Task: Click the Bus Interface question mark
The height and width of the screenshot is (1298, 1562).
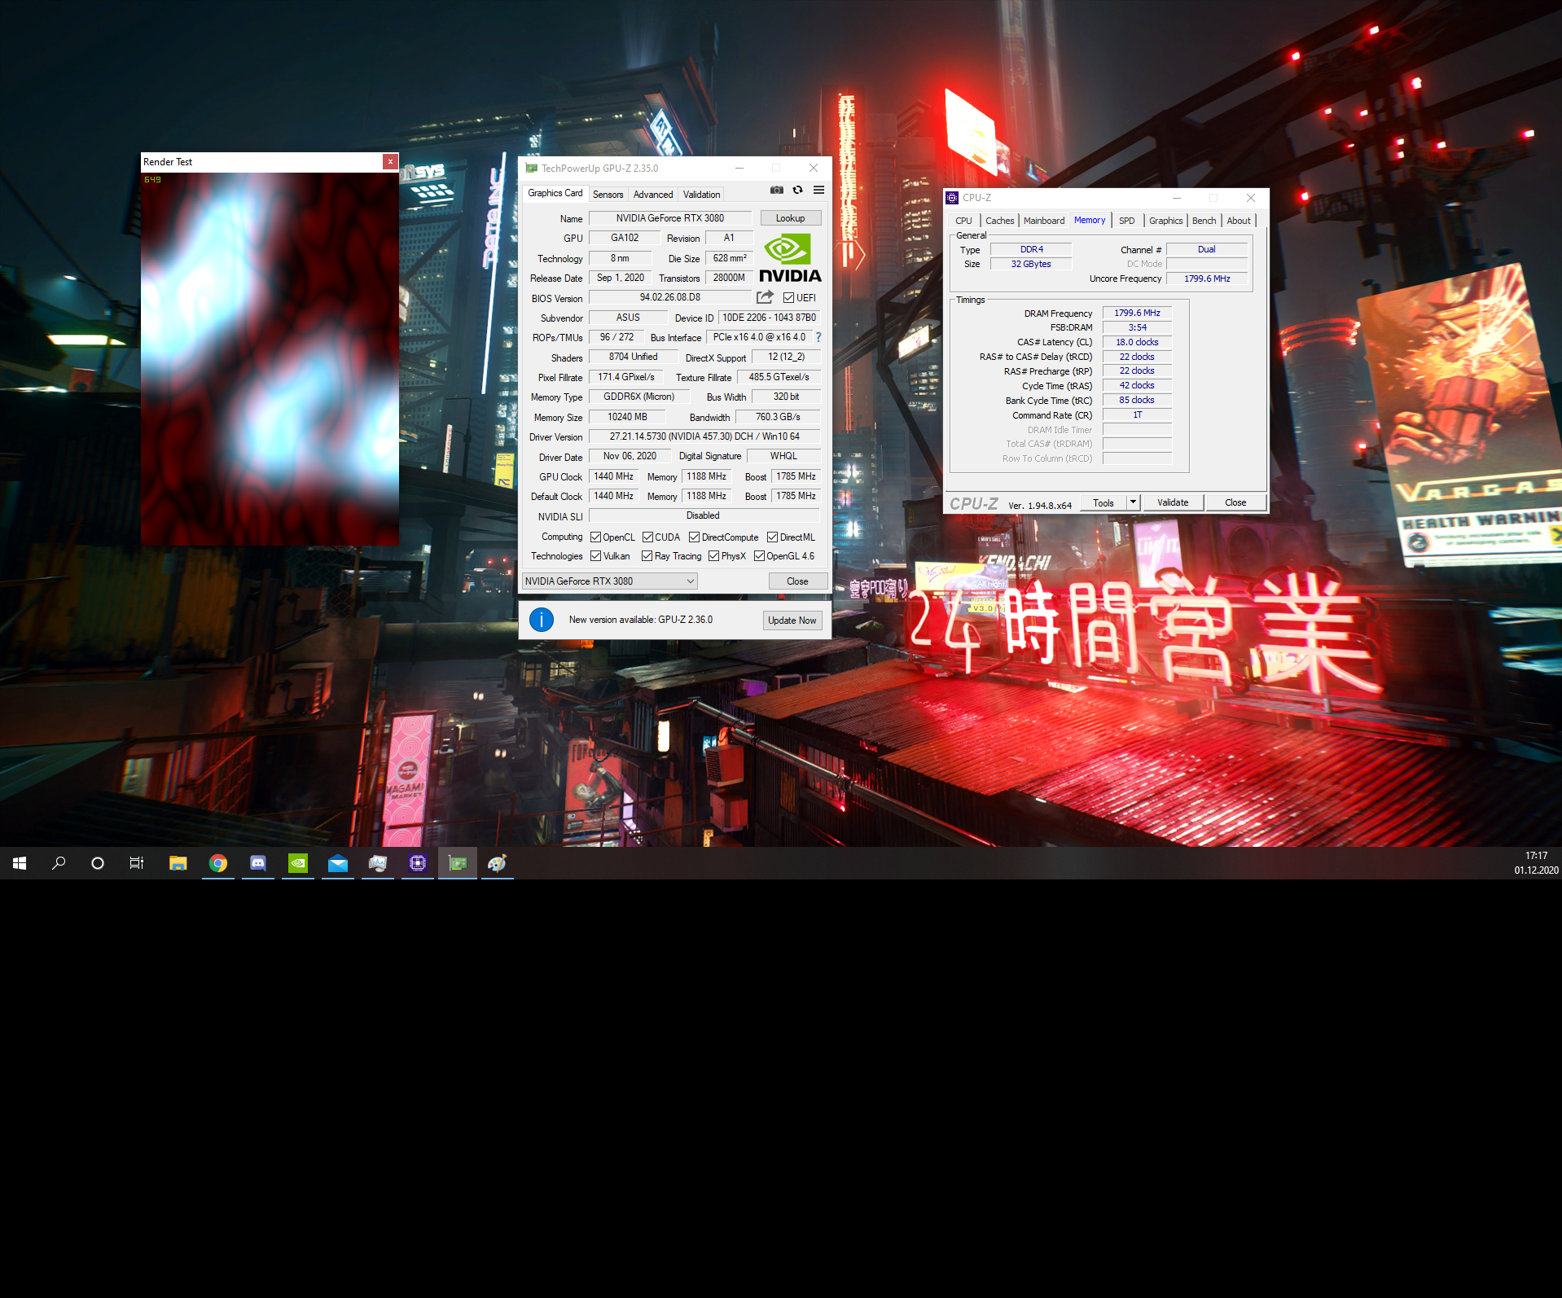Action: (818, 337)
